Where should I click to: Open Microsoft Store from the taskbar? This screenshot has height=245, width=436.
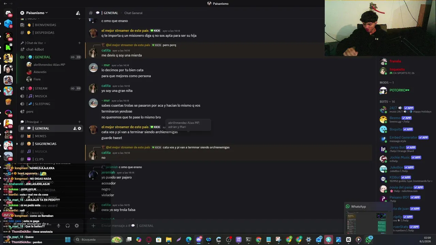(x=158, y=240)
